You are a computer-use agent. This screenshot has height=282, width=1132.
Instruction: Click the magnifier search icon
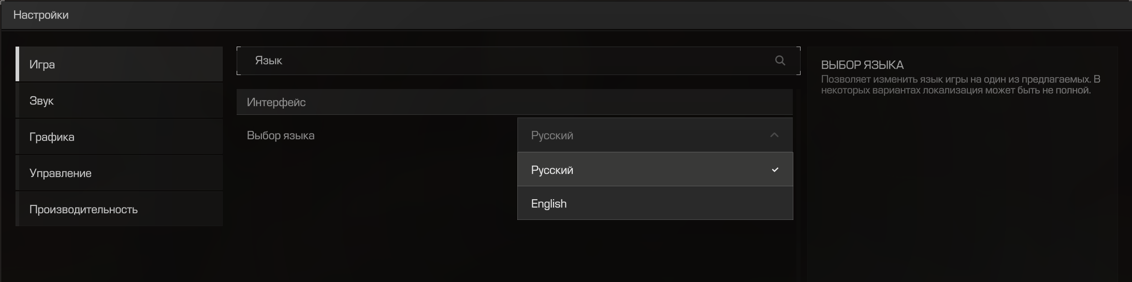tap(780, 61)
